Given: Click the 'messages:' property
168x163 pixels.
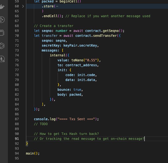Looking at the screenshot, I should (50, 50).
